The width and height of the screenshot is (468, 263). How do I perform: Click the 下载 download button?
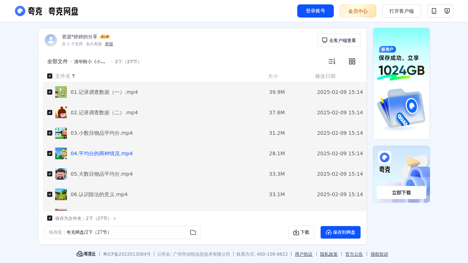pos(301,232)
